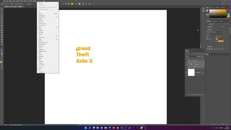Uncheck Layers in Window menu
The width and height of the screenshot is (231, 130).
pos(48,39)
